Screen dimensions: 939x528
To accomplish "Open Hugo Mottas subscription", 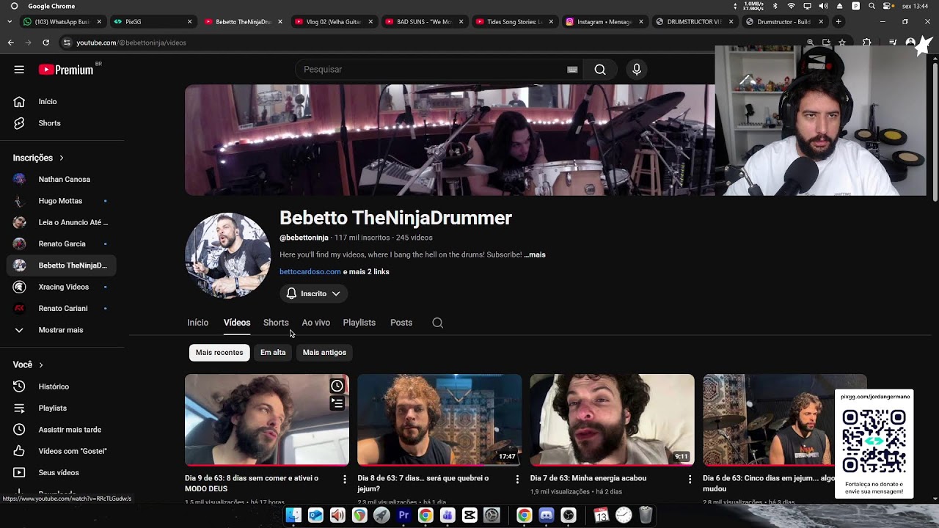I will (x=62, y=201).
